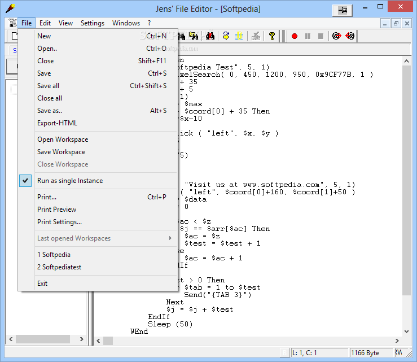The height and width of the screenshot is (362, 417).
Task: Click editor horizontal scrollbar left arrow
Action: click(98, 341)
